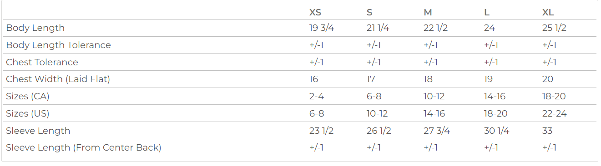This screenshot has height=166, width=601.
Task: Click the Sizes (US) row label
Action: pos(27,114)
